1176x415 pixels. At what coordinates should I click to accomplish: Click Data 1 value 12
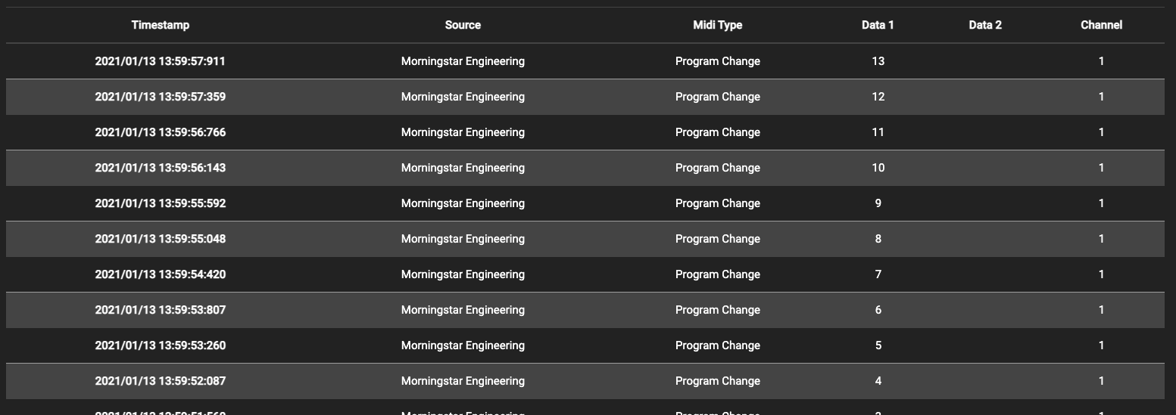coord(878,97)
